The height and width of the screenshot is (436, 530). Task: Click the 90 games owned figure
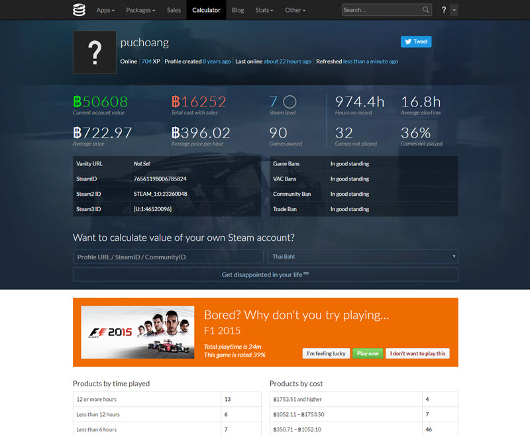(x=278, y=132)
